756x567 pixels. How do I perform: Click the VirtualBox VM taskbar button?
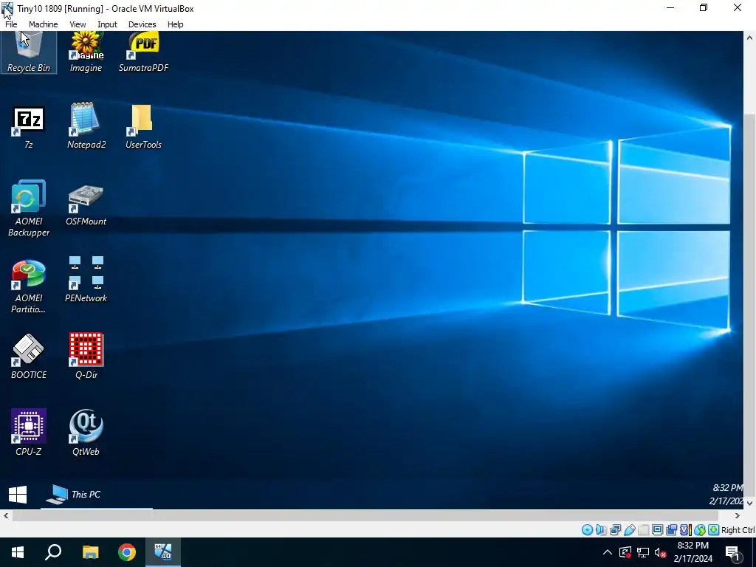point(163,552)
